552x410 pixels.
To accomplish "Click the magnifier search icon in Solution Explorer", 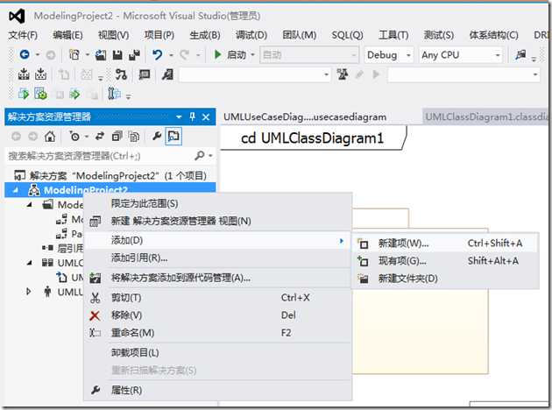I will 200,155.
